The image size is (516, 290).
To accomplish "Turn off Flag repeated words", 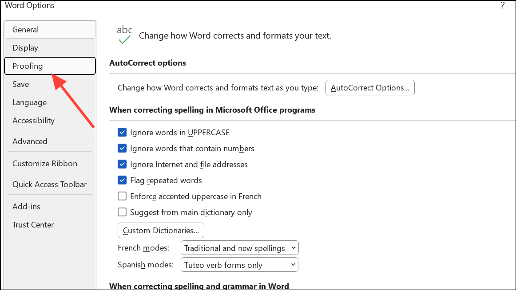I will pos(122,180).
